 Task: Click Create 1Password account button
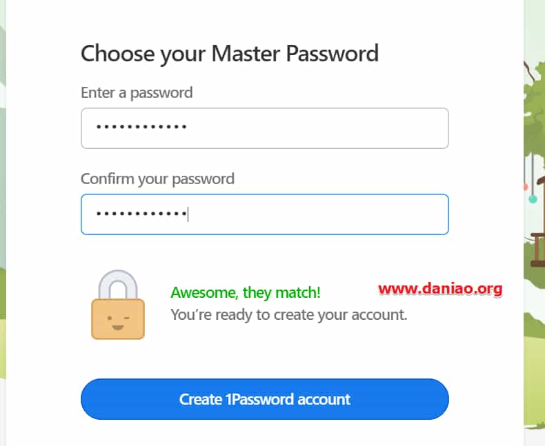[x=264, y=399]
